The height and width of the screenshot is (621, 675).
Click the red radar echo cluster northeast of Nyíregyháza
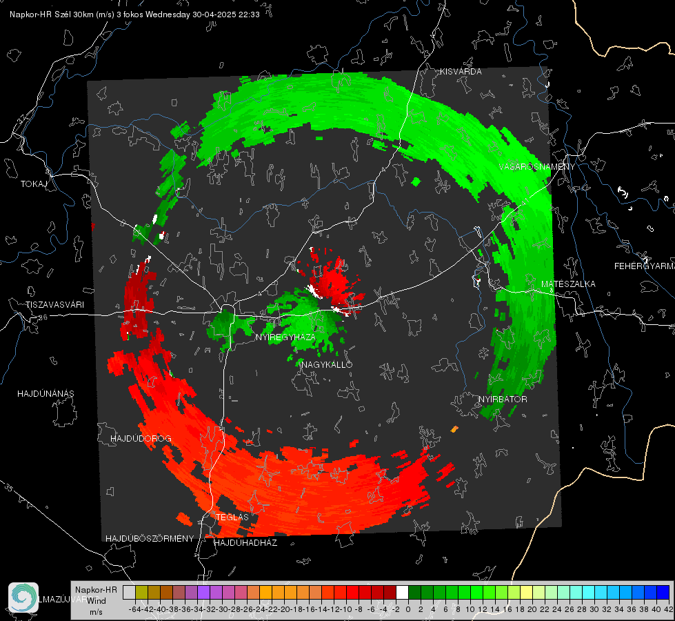click(334, 282)
